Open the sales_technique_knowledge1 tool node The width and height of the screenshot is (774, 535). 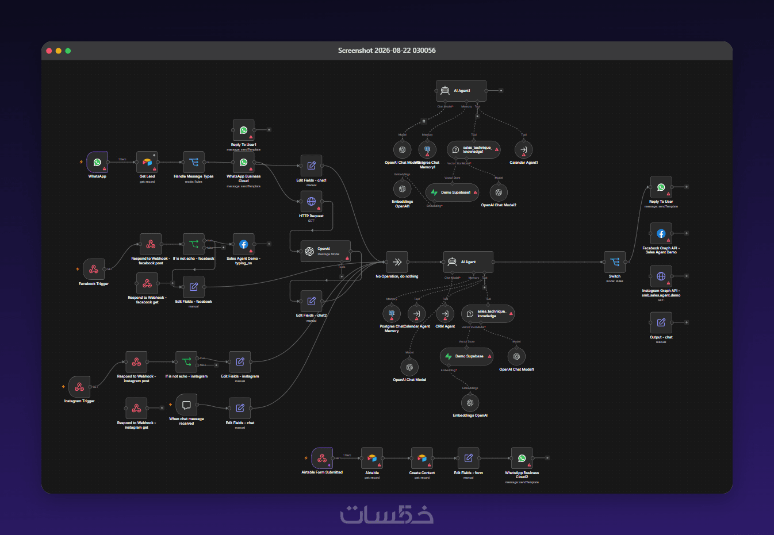pyautogui.click(x=474, y=149)
